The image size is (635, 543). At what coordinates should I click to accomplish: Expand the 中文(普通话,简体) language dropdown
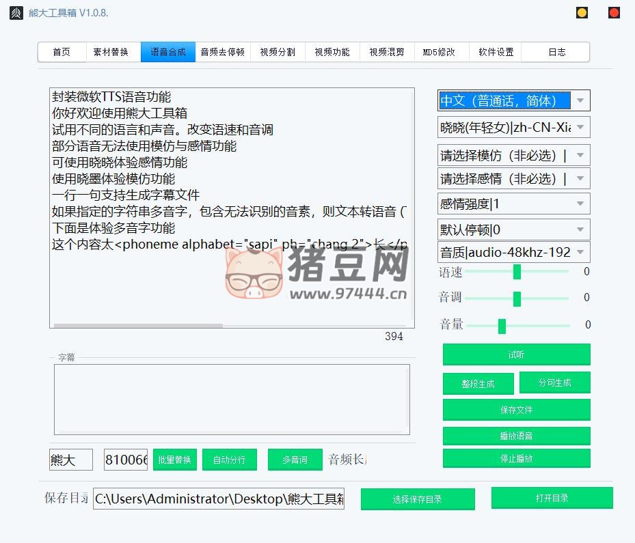click(x=514, y=100)
